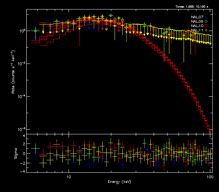Viewport: 219px width, 192px height.
Task: Click the blue plus marker for NAI_07
Action: [x=206, y=17]
